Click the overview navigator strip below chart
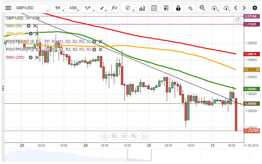 coord(132,155)
